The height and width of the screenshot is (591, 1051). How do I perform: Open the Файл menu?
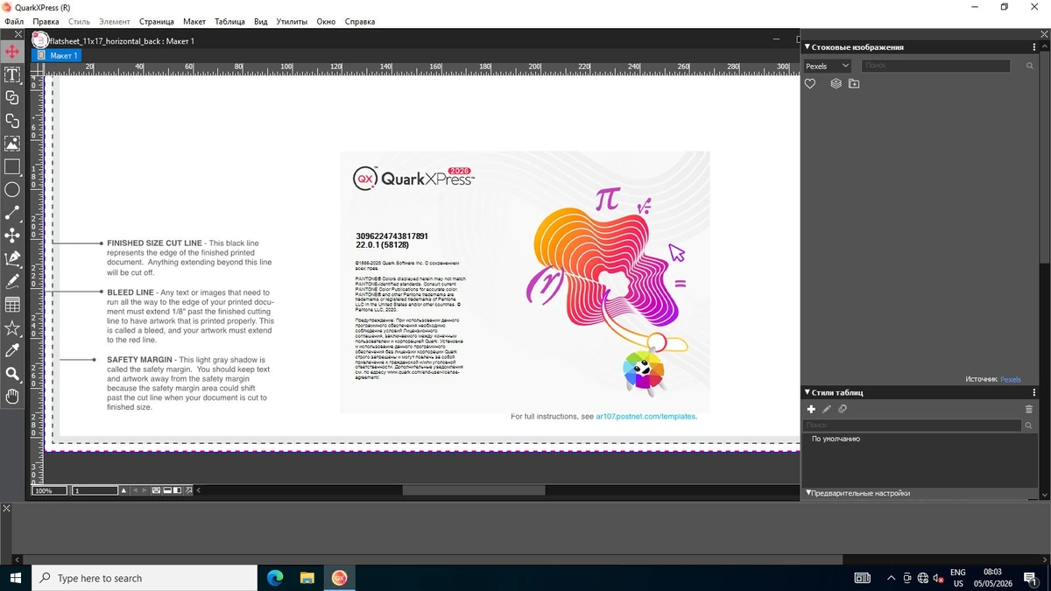tap(13, 21)
